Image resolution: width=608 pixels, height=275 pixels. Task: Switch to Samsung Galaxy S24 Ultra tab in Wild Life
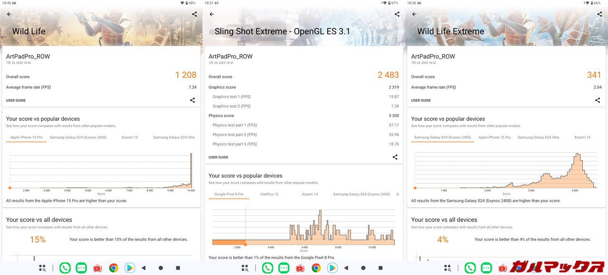coord(173,137)
